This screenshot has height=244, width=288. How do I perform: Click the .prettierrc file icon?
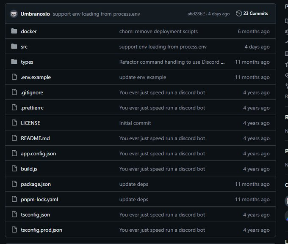click(x=14, y=108)
